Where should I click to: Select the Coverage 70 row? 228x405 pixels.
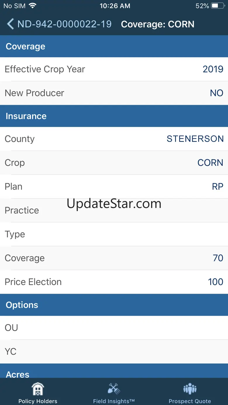(x=114, y=258)
